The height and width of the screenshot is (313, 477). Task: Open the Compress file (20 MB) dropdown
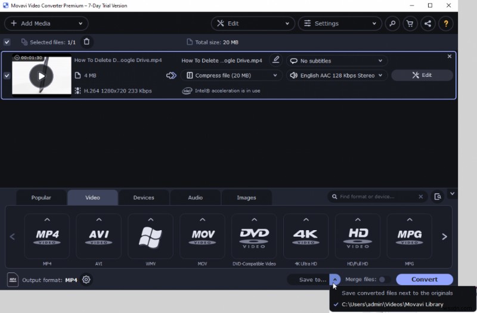[x=231, y=76]
